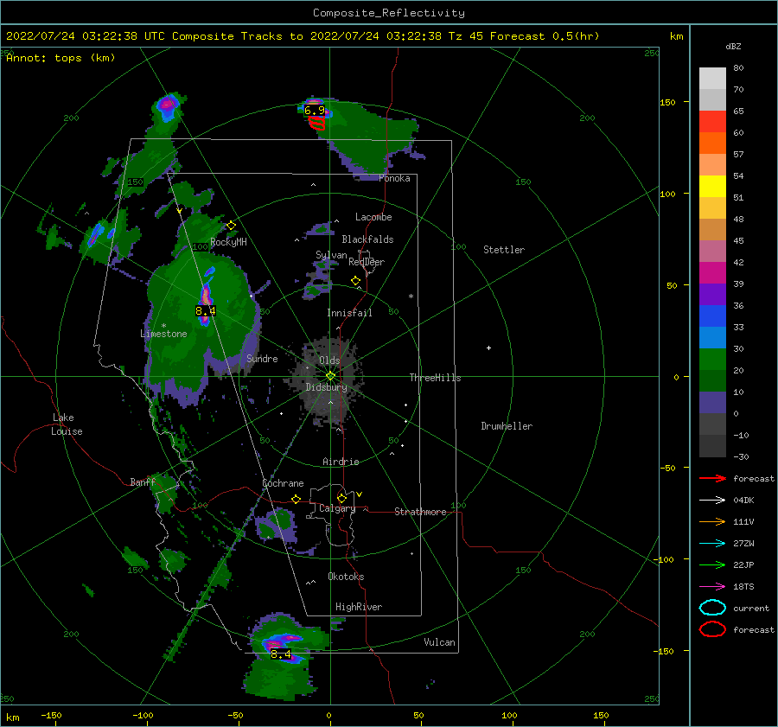Click the UTC Composite Tracks timestamp header
The image size is (778, 727).
[x=303, y=36]
